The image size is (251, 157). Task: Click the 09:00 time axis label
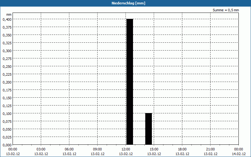98,149
